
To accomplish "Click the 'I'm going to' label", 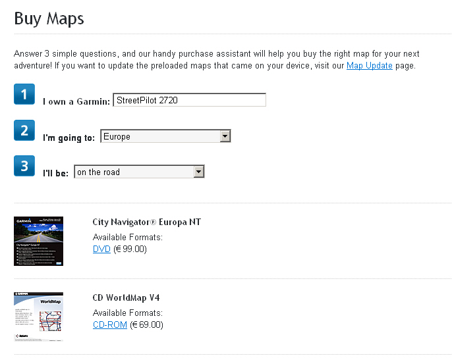I will tap(69, 138).
